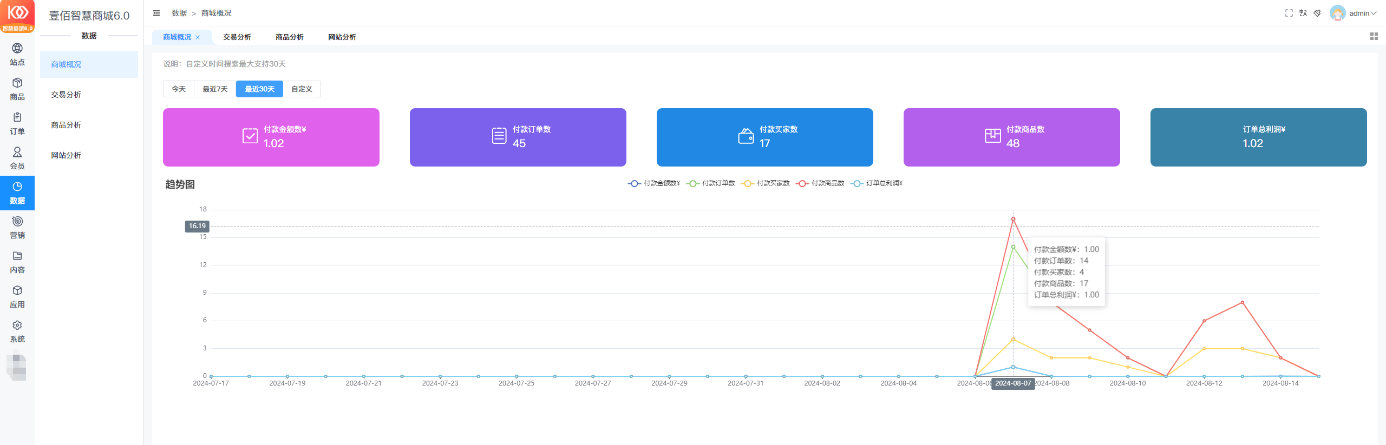Click the 2024-07-17 x-axis label
This screenshot has width=1386, height=445.
tap(211, 383)
